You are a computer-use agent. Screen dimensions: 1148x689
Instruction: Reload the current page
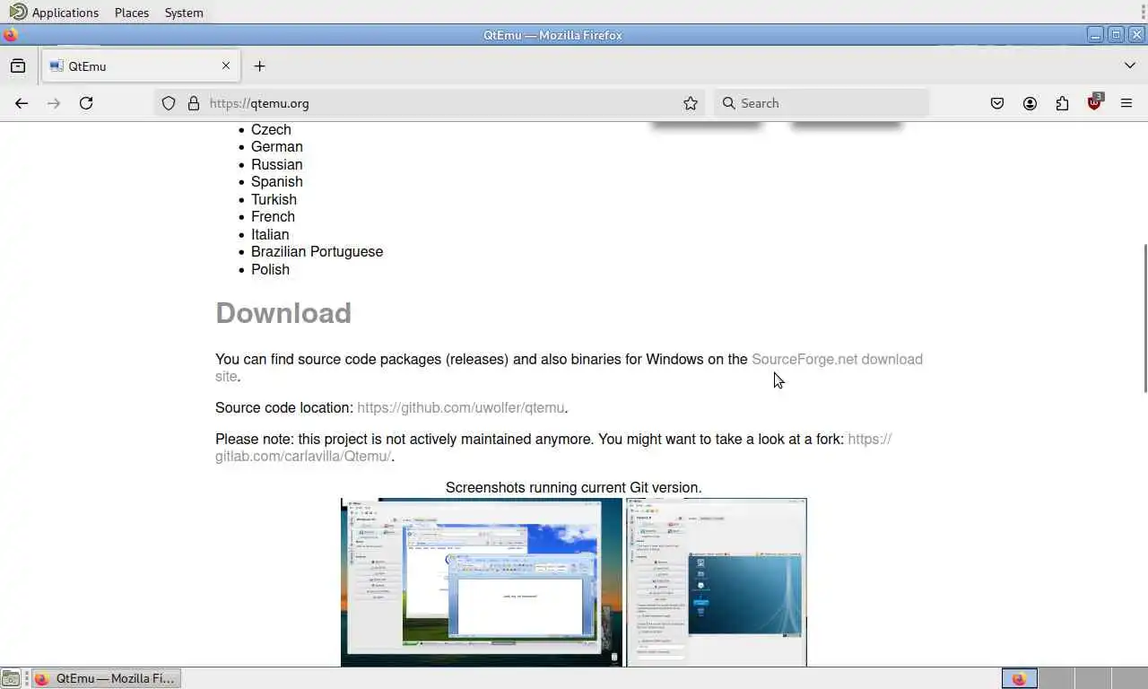click(x=86, y=103)
